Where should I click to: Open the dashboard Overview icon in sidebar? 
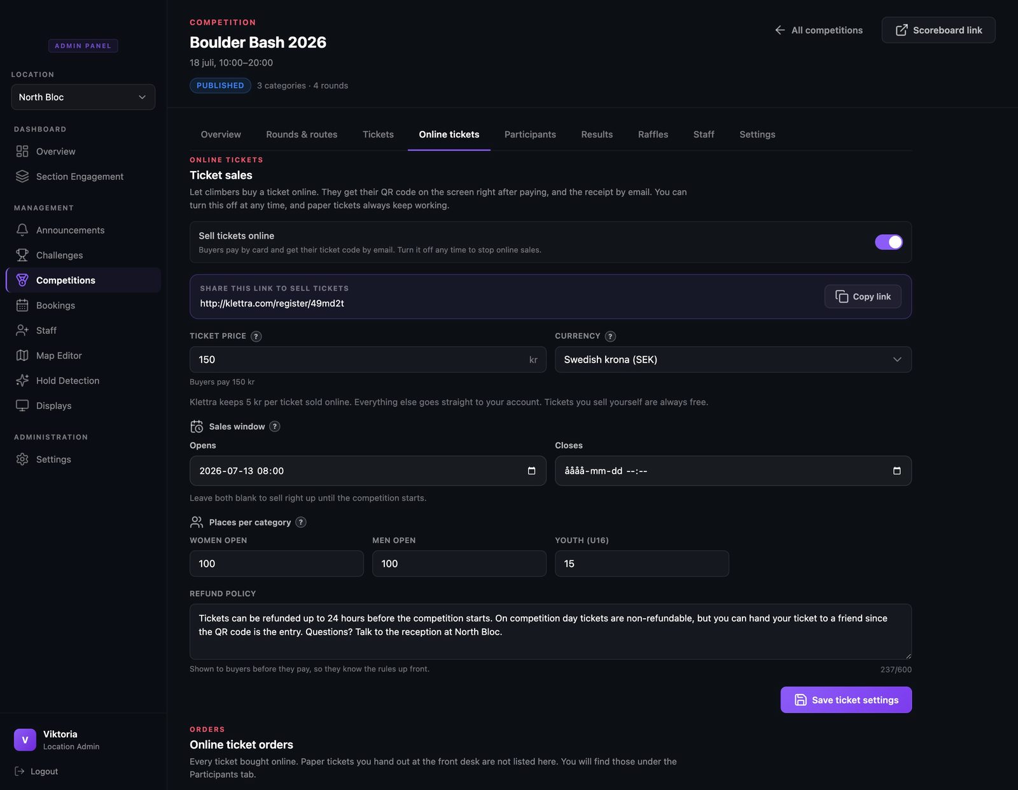click(x=22, y=151)
